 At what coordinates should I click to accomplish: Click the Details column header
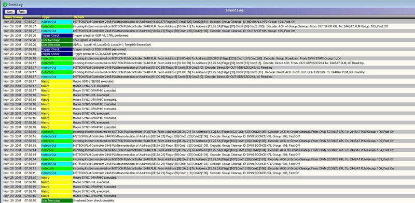coord(79,17)
